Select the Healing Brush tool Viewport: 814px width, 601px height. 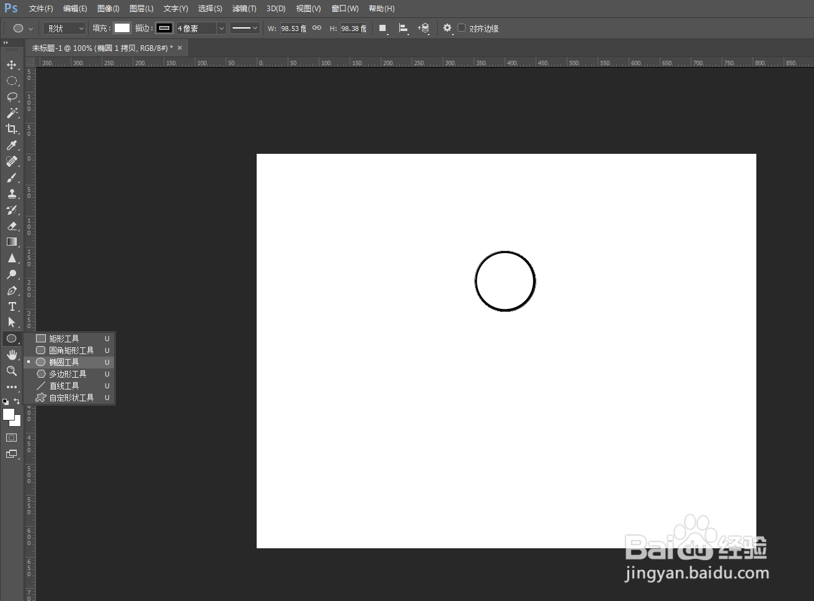(x=11, y=161)
